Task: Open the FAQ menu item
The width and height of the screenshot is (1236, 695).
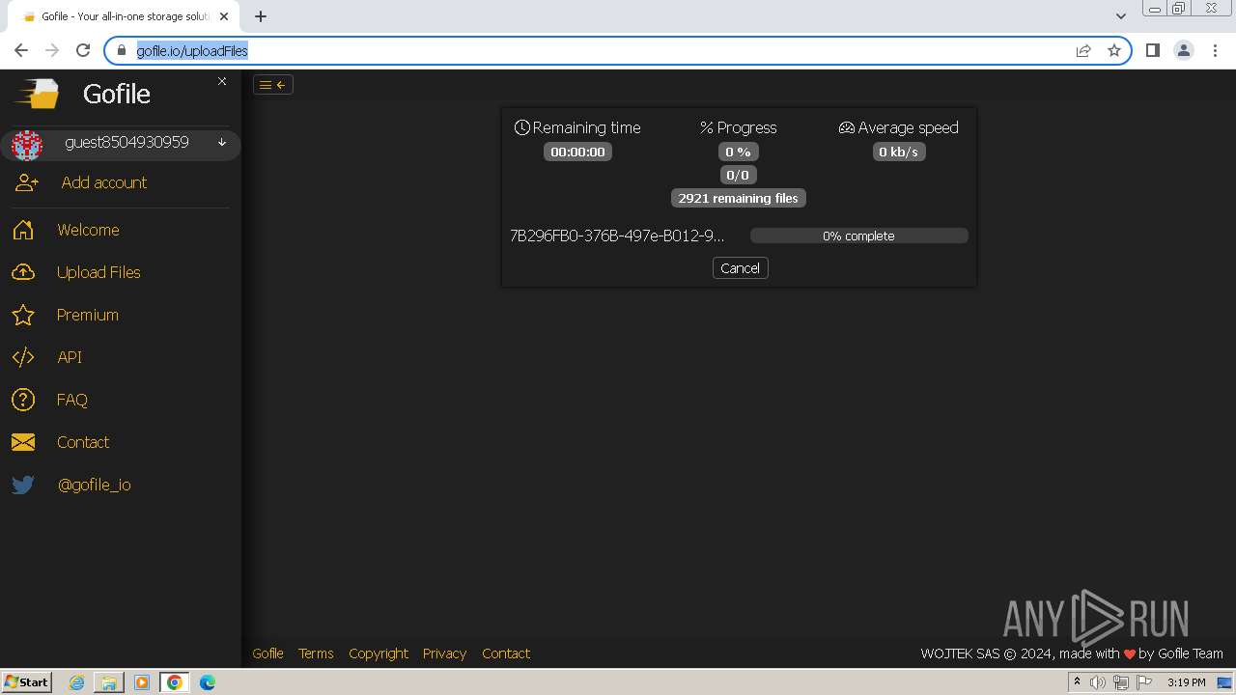Action: click(72, 400)
